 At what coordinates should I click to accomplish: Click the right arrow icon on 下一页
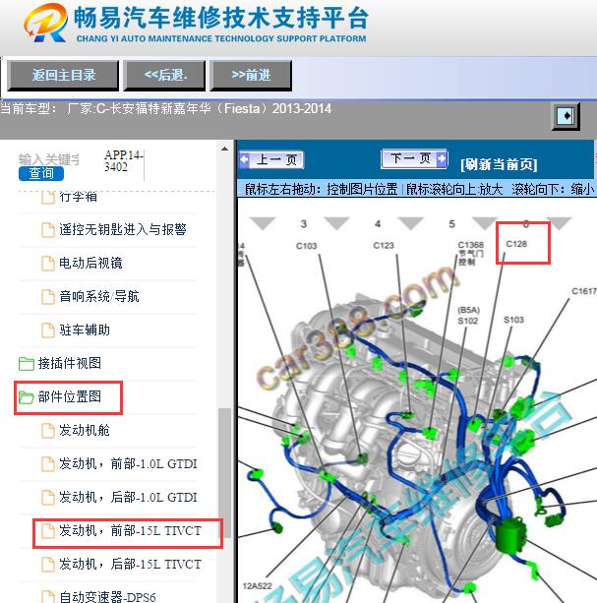click(x=442, y=158)
